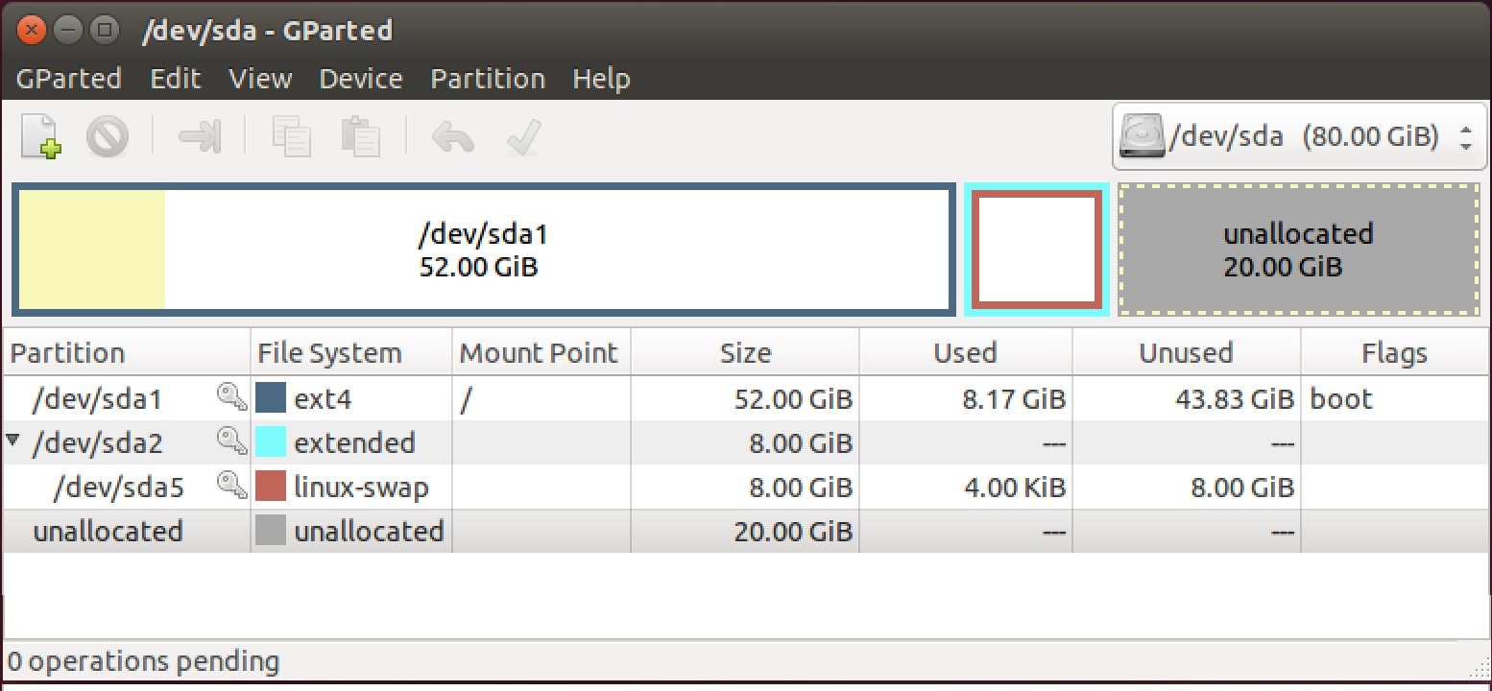
Task: Click the Used column header
Action: click(966, 352)
